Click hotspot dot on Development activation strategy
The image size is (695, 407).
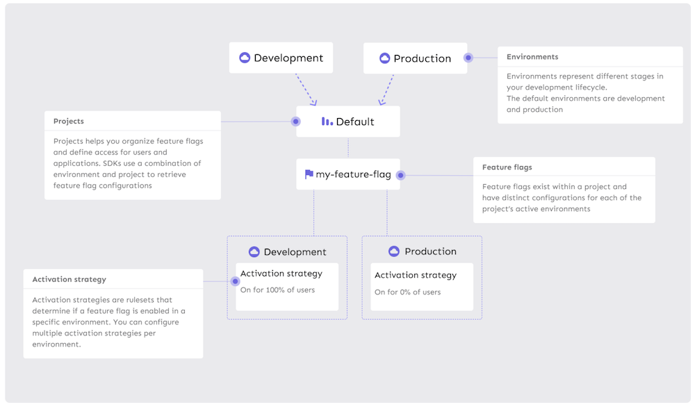(x=236, y=281)
